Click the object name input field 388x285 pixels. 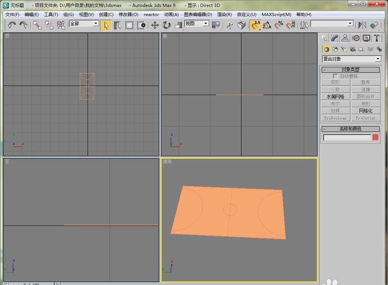347,137
